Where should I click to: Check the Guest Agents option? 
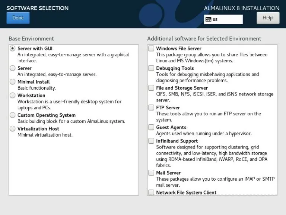click(151, 127)
